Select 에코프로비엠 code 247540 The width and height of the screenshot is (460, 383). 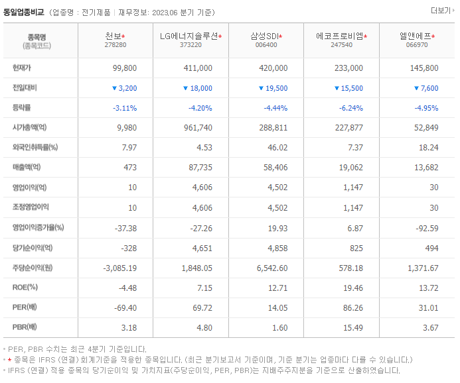coord(341,45)
